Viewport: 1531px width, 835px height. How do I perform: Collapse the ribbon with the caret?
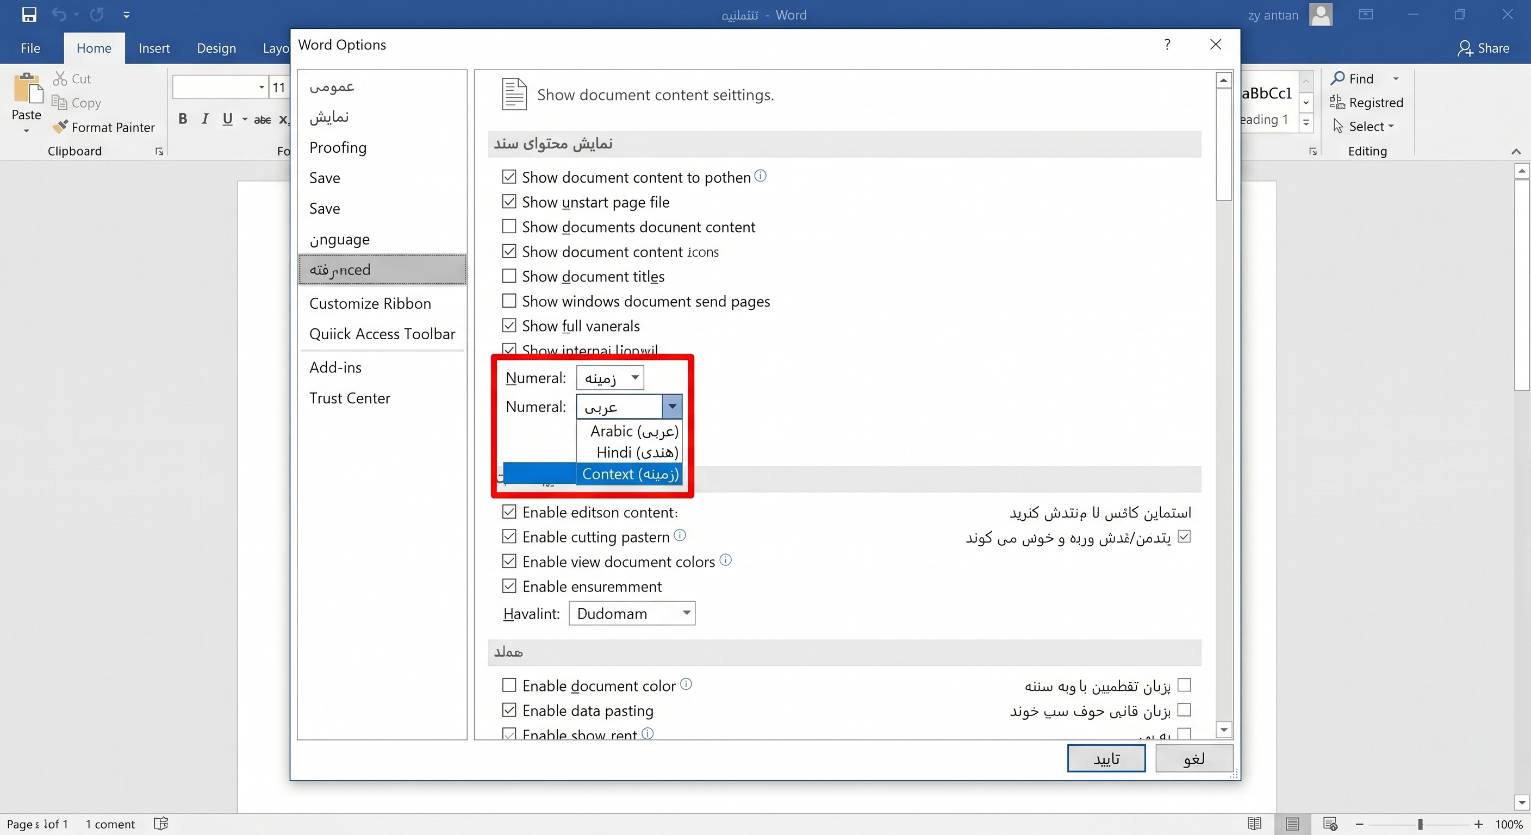[1516, 152]
